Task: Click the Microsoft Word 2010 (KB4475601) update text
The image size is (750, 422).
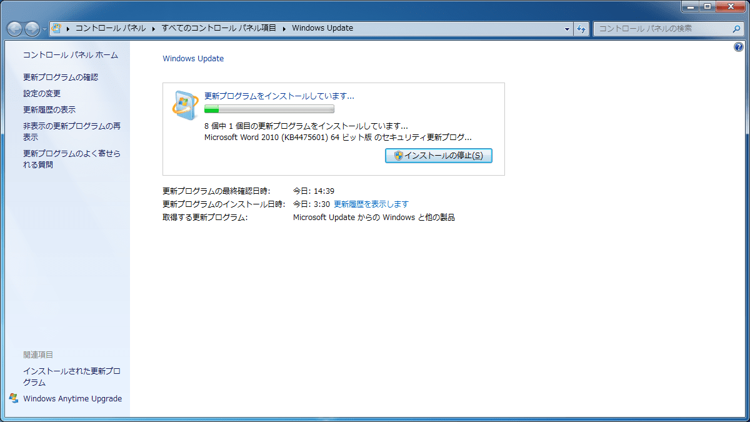Action: pyautogui.click(x=338, y=138)
